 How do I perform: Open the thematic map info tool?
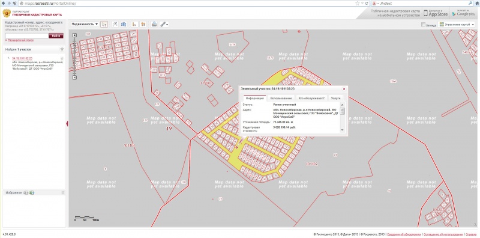124,24
